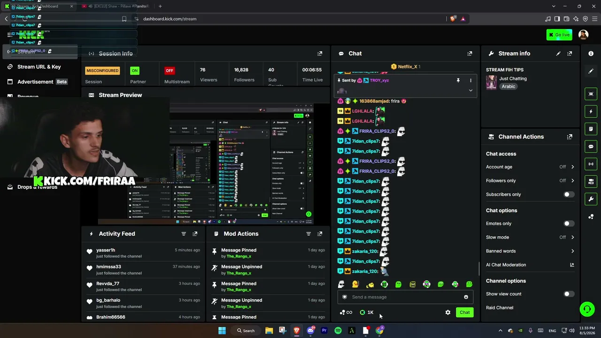Viewport: 601px width, 338px height.
Task: Pop out the Channel Actions panel
Action: (570, 137)
